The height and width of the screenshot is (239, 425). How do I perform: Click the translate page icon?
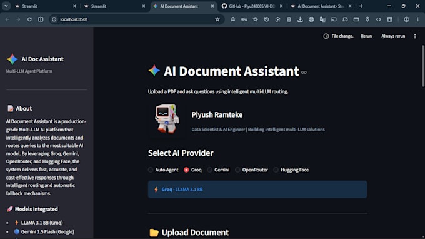[x=322, y=19]
